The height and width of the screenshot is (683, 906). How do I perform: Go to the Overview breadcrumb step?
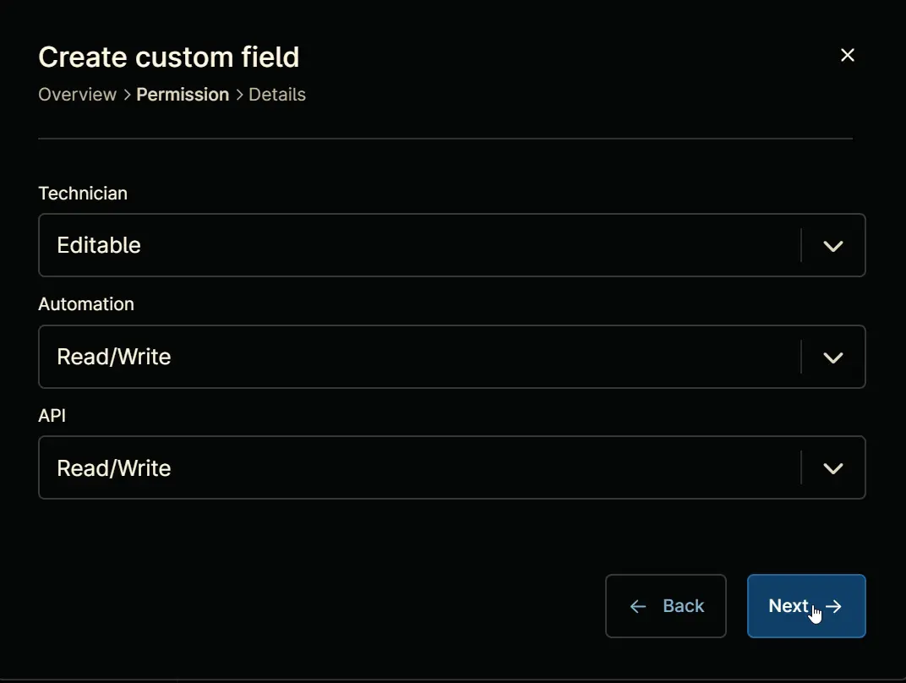point(78,94)
